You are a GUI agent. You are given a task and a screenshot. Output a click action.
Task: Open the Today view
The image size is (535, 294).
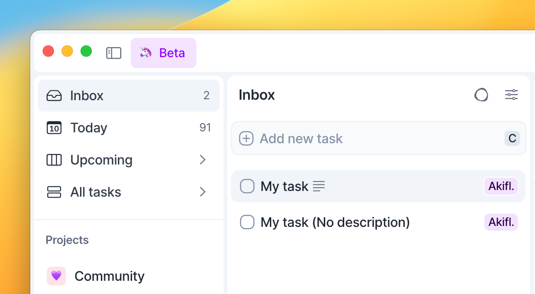pyautogui.click(x=129, y=128)
